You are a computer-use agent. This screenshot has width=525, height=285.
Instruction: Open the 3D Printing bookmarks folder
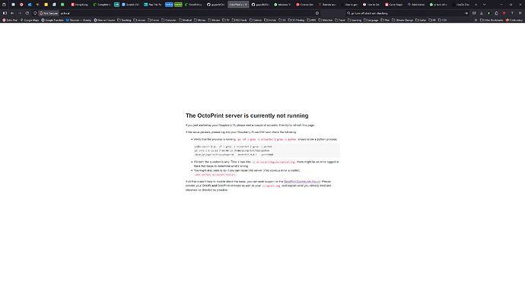296,20
